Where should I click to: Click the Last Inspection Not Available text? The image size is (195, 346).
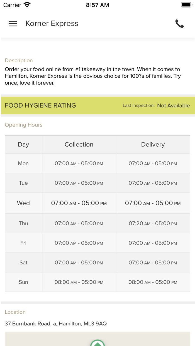(x=156, y=105)
